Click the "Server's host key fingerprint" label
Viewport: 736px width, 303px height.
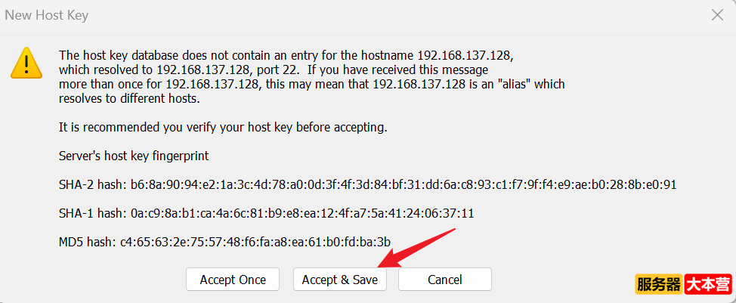click(134, 156)
